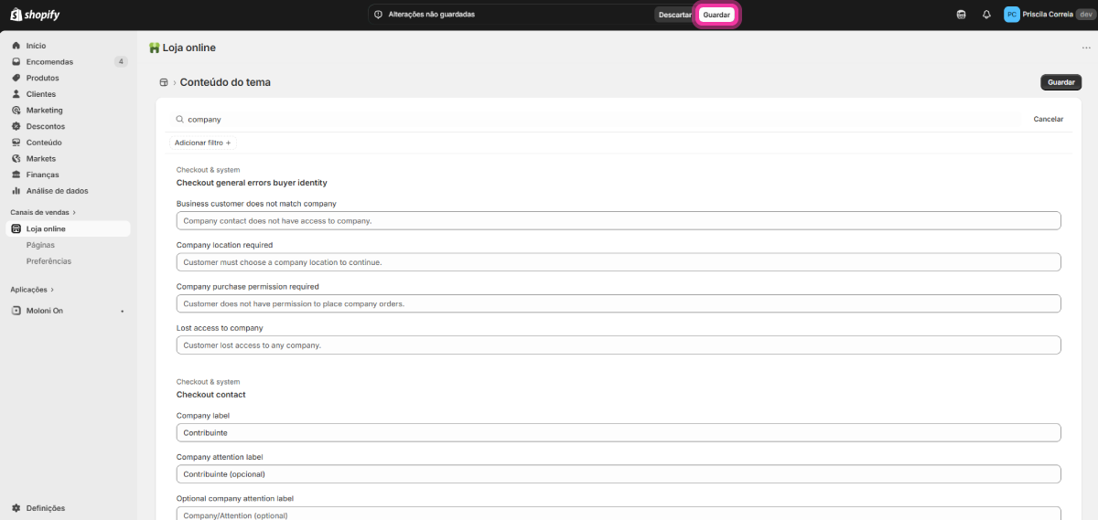Click the Marketing target icon

(x=16, y=111)
